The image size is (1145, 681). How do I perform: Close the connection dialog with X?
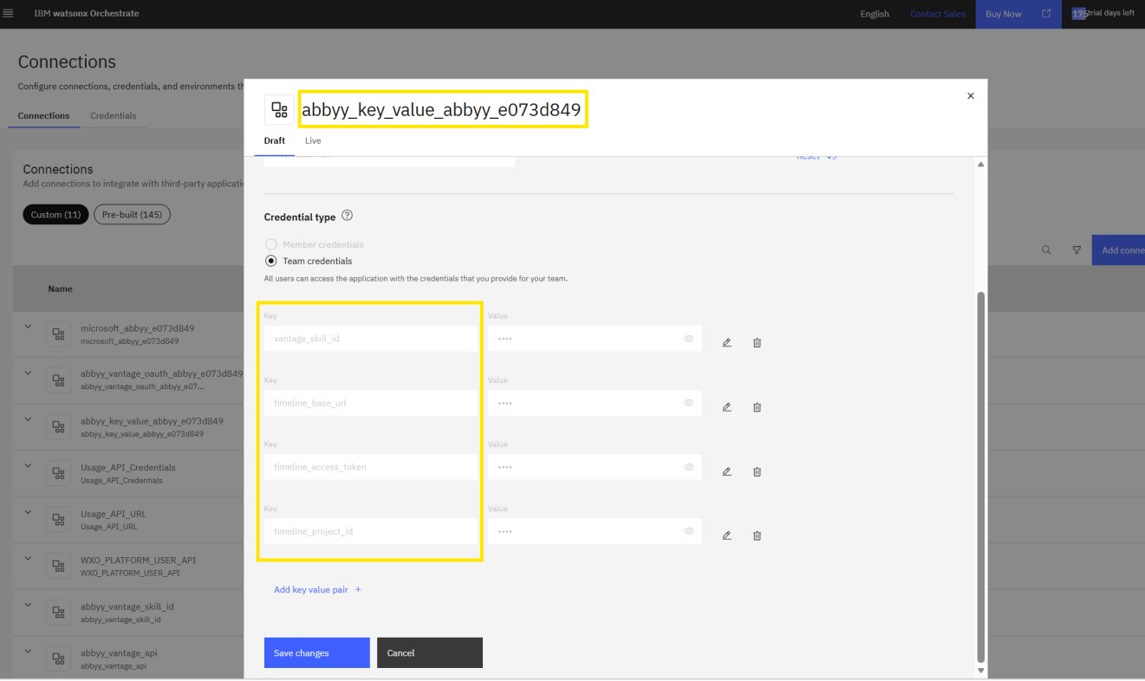[970, 96]
